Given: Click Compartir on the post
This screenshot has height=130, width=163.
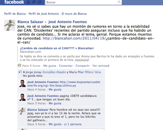Looking at the screenshot, I should pyautogui.click(x=83, y=66).
